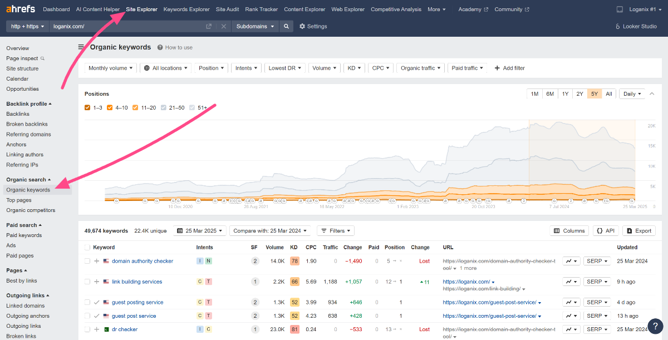Open Looker Studio integration
This screenshot has height=340, width=668.
coord(636,26)
